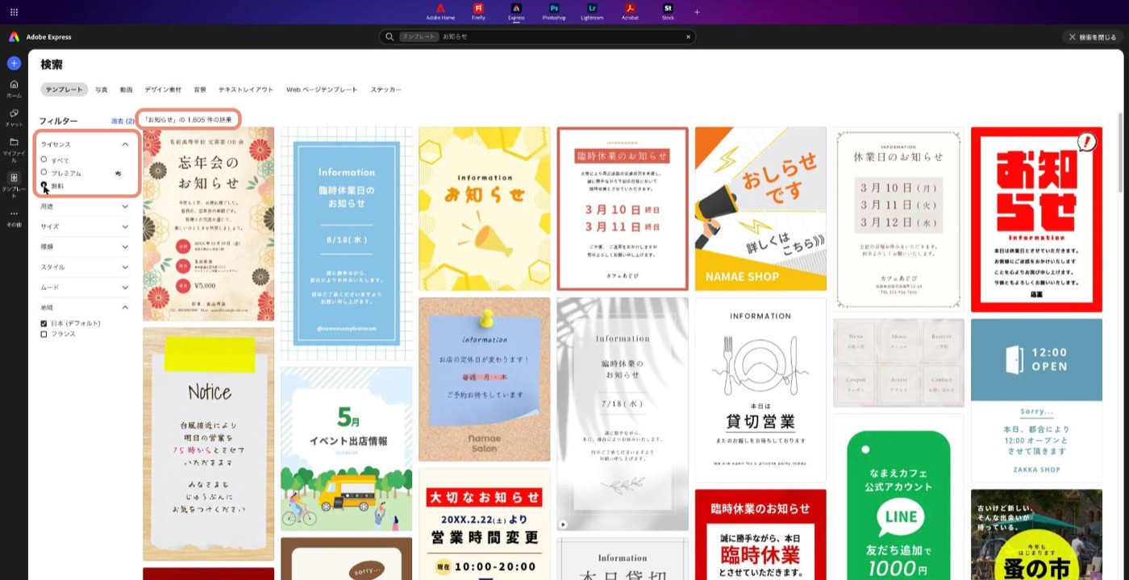1129x580 pixels.
Task: Switch to the デザイン素材 tab
Action: pos(163,89)
